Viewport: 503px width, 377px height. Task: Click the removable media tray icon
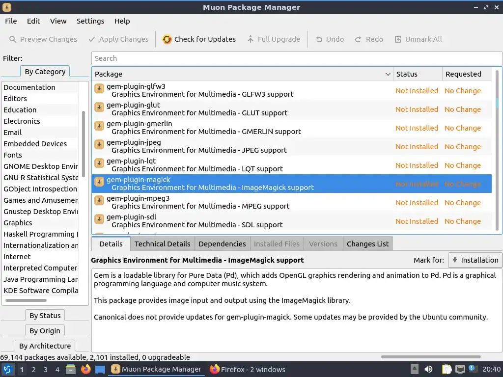pos(415,369)
